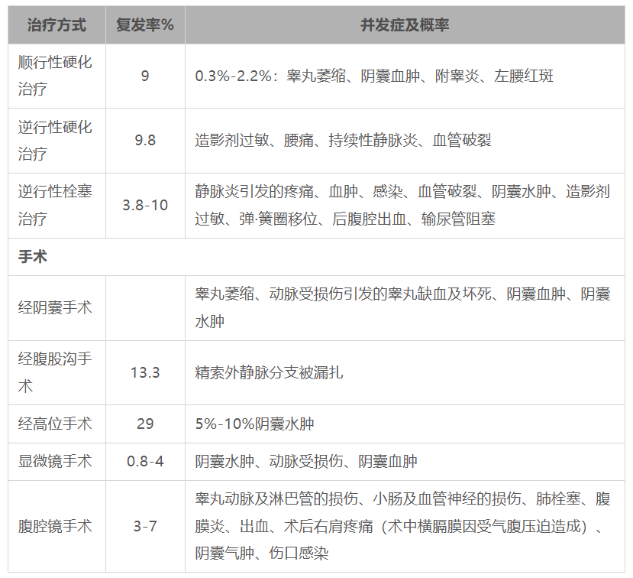Select the 经高位手术 cell
The image size is (633, 578).
57,424
